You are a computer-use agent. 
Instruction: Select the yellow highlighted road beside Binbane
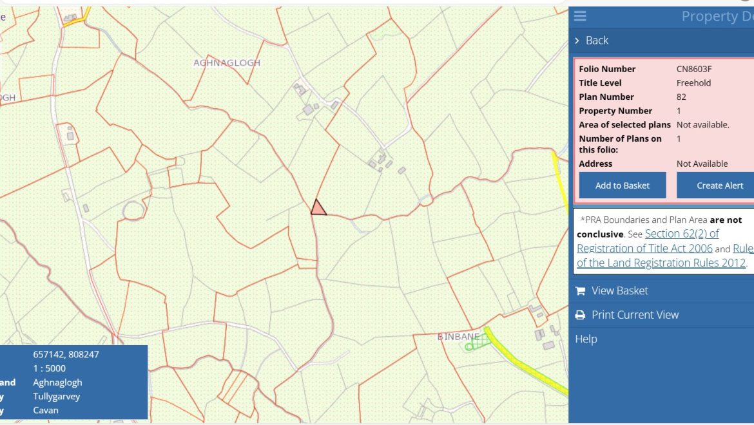click(522, 364)
